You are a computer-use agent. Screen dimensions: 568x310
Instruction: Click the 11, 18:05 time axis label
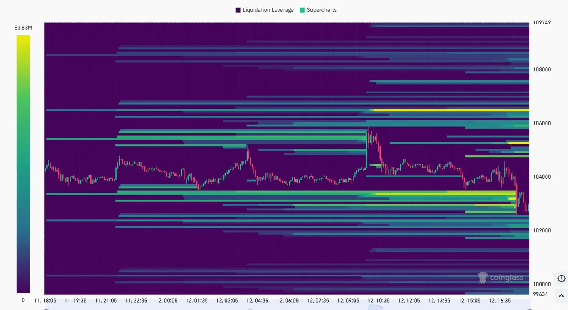click(45, 301)
